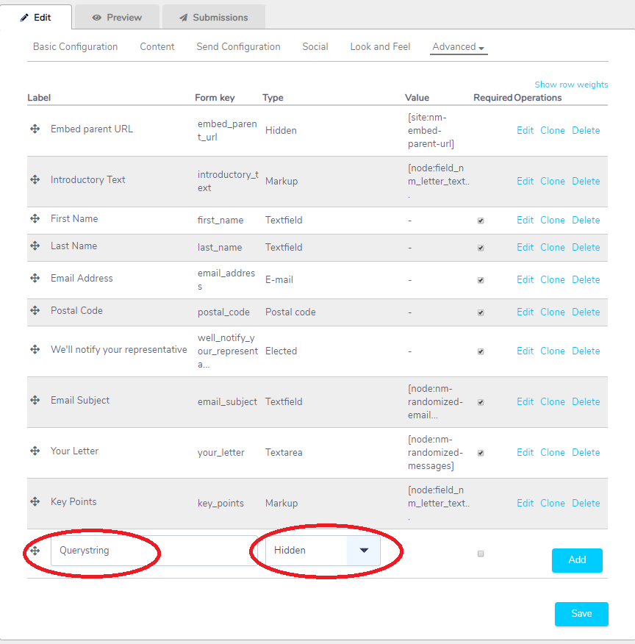Edit We'll notify your representative component
635x644 pixels.
(x=525, y=351)
